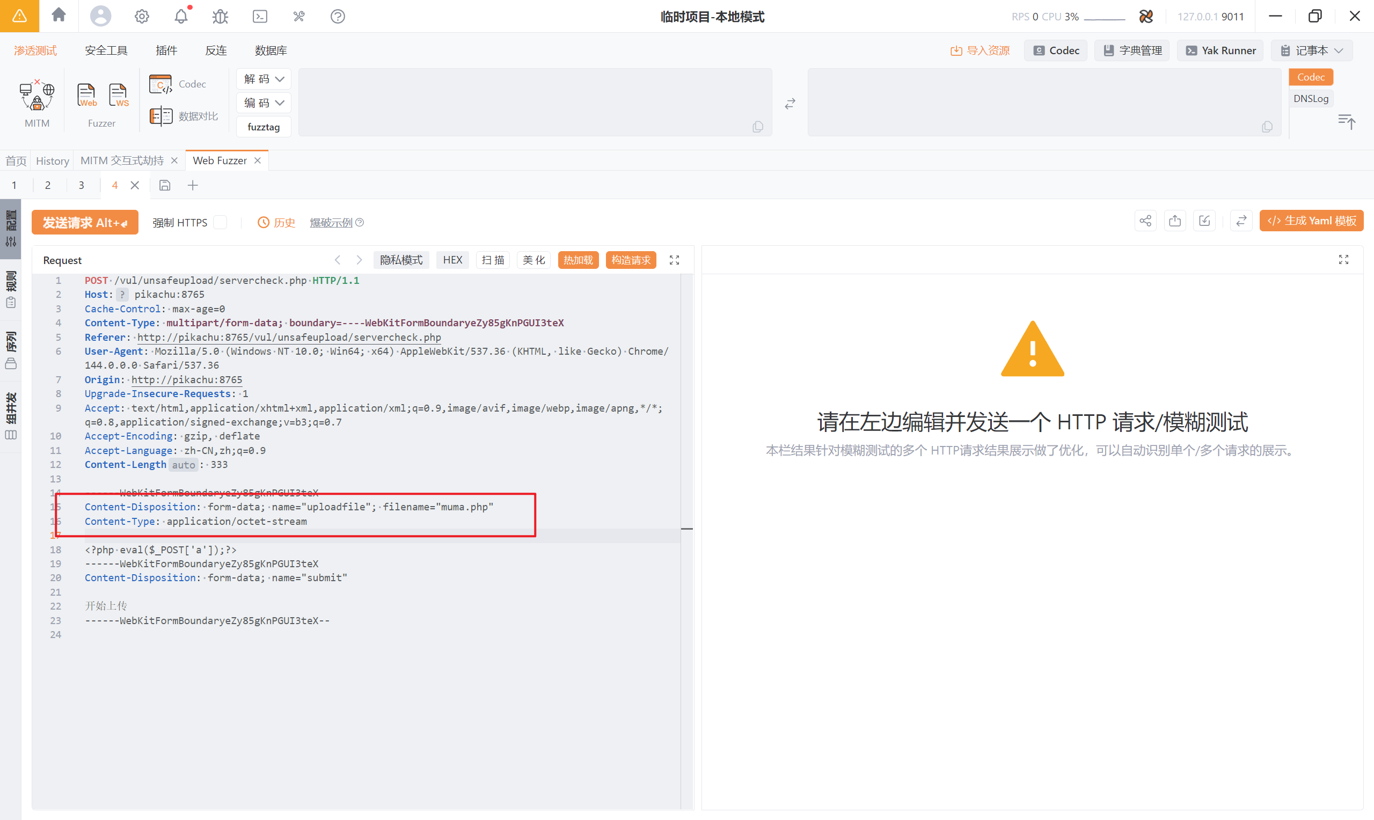Expand the decode dropdown
The height and width of the screenshot is (820, 1374).
tap(264, 79)
